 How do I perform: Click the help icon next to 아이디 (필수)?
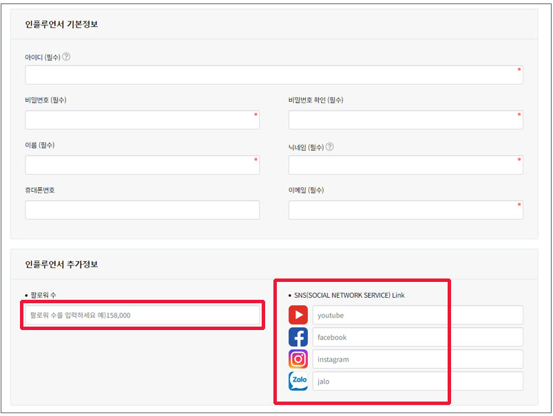click(x=66, y=56)
